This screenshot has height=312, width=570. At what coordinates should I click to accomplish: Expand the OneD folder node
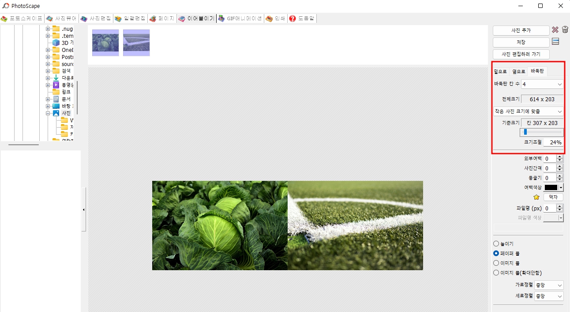point(48,50)
